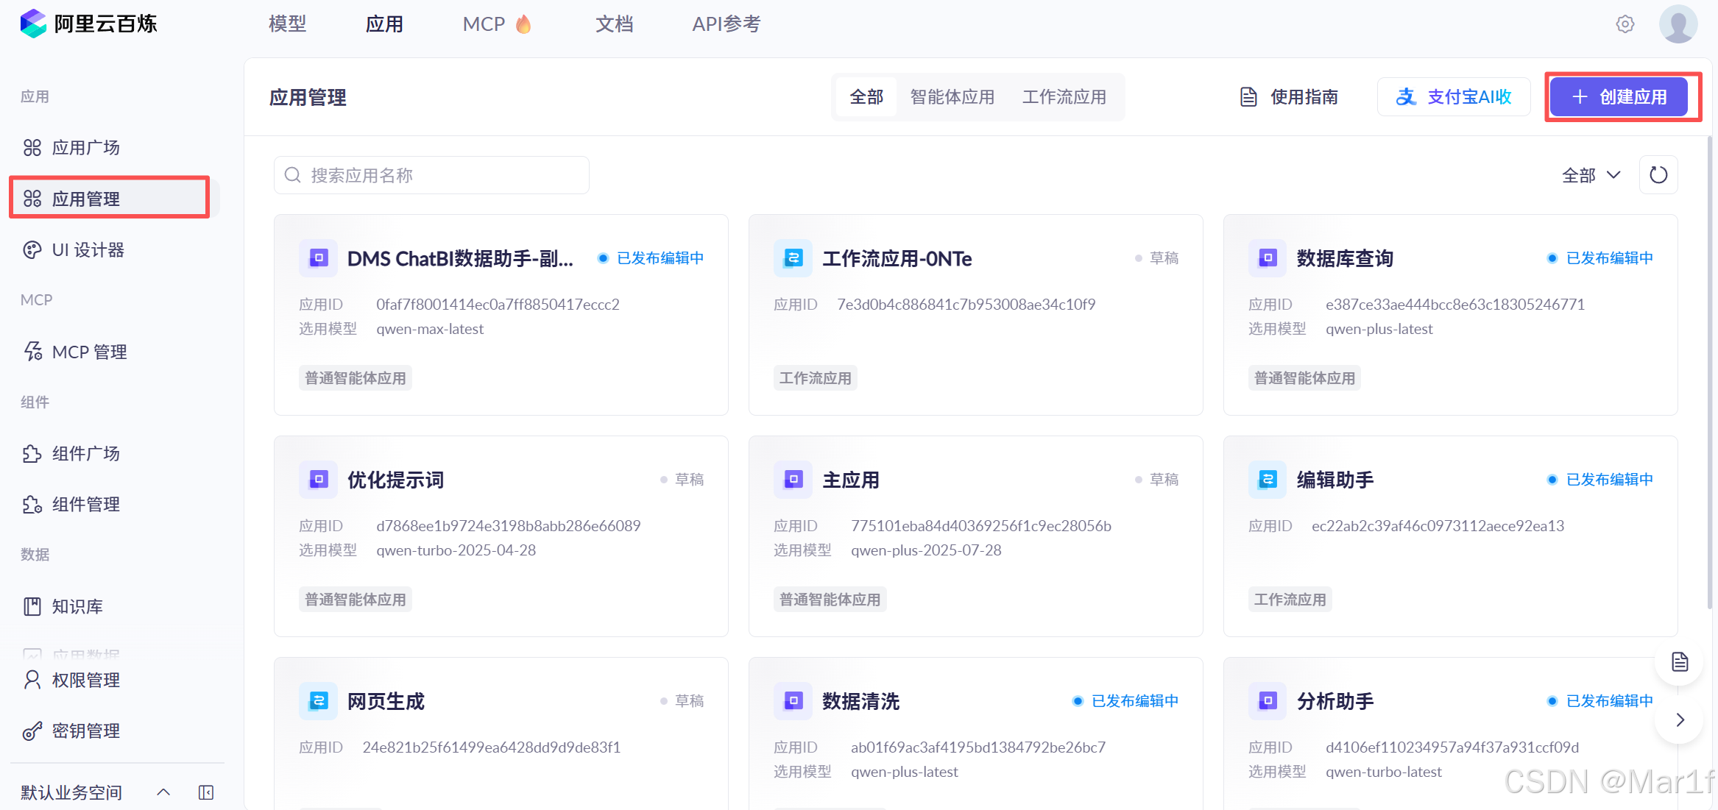Switch to the 智能体应用 tab
Viewport: 1718px width, 810px height.
952,97
